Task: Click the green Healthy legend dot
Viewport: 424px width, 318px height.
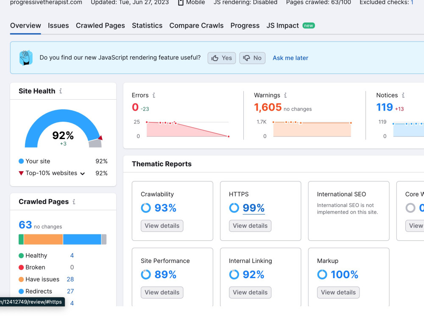Action: [21, 256]
